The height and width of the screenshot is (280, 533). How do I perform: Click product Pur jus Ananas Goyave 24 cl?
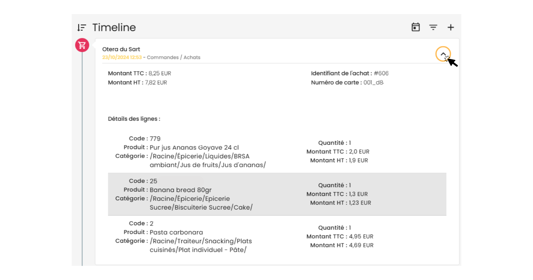(x=194, y=147)
